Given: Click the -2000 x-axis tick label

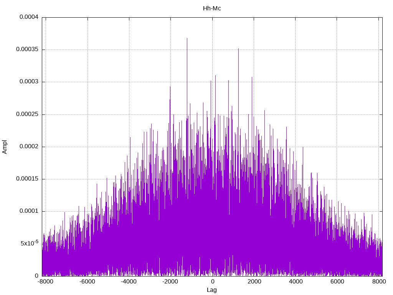Looking at the screenshot, I should (170, 282).
